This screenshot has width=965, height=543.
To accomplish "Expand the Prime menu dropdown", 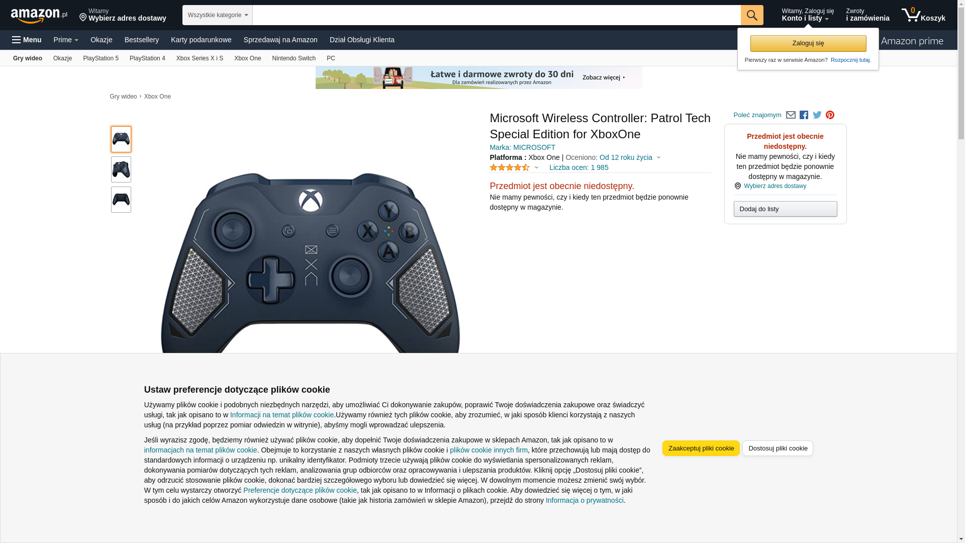I will (x=66, y=40).
